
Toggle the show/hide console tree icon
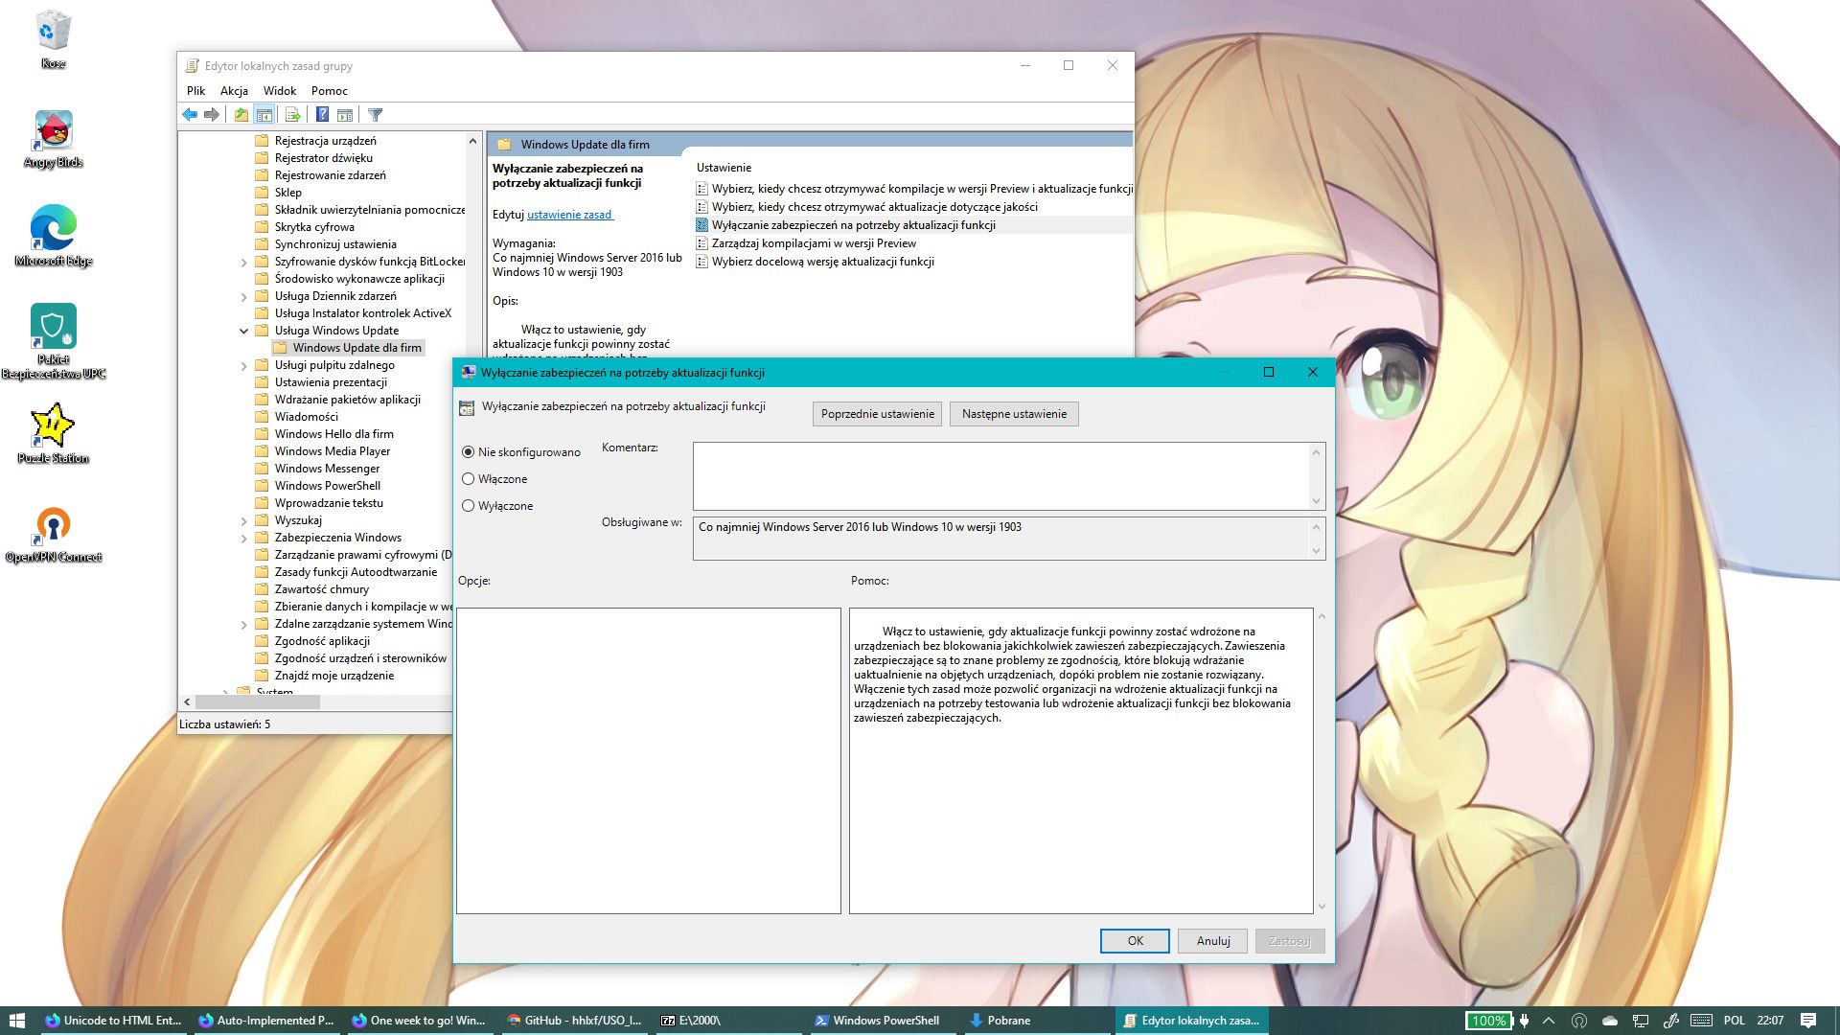(x=264, y=115)
